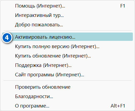The width and height of the screenshot is (135, 111).
Task: Buy the full version online link
Action: [x=67, y=46]
